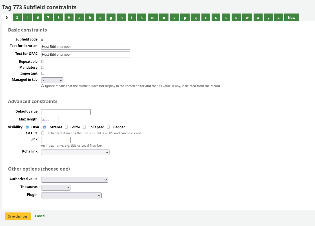The width and height of the screenshot is (315, 226).
Task: Enable the Repeatable checkbox
Action: (43, 61)
